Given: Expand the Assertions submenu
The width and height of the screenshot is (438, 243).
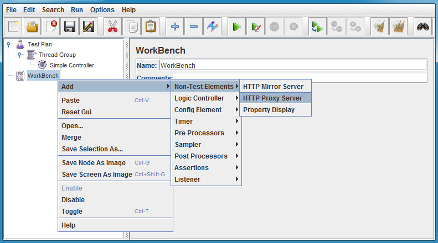Looking at the screenshot, I should point(206,168).
